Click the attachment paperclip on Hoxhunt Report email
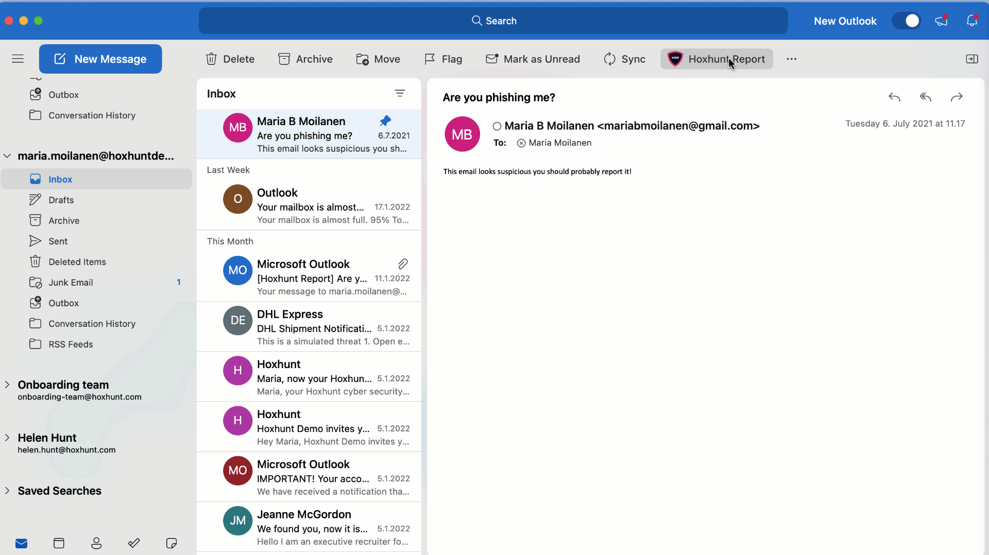Viewport: 989px width, 555px height. click(403, 264)
